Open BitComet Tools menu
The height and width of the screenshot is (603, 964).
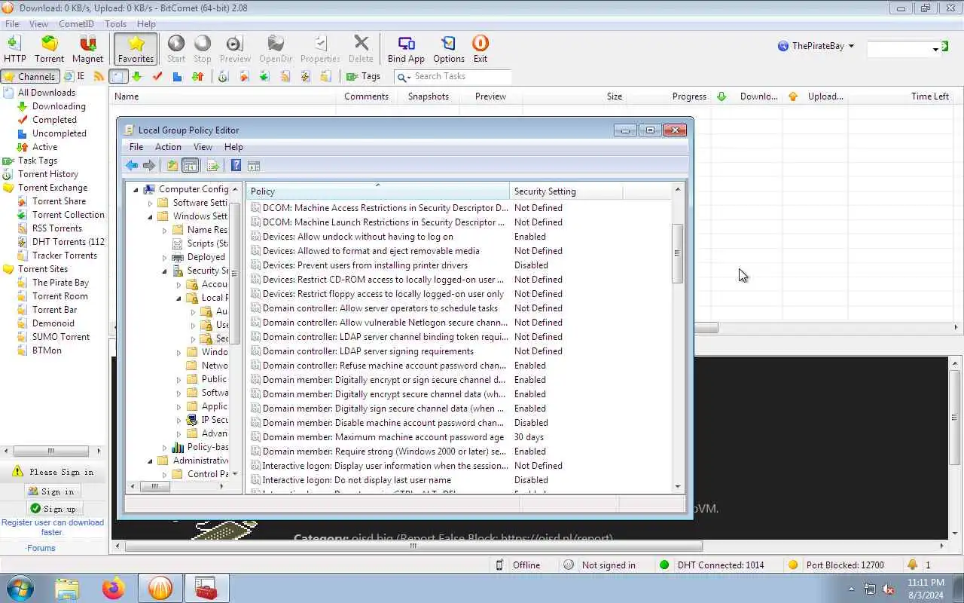(115, 24)
